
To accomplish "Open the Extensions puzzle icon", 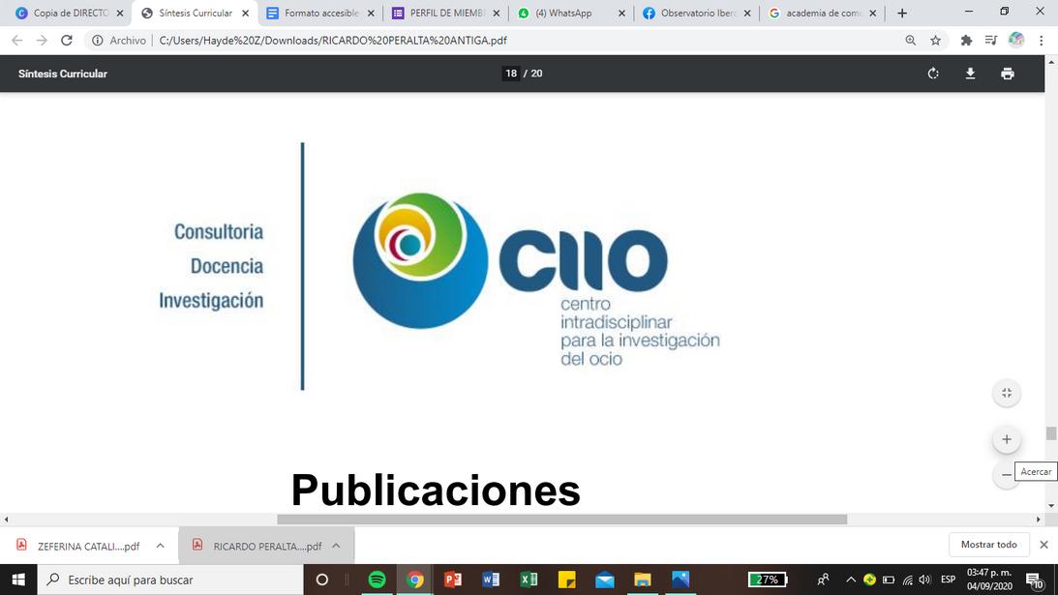I will click(966, 41).
